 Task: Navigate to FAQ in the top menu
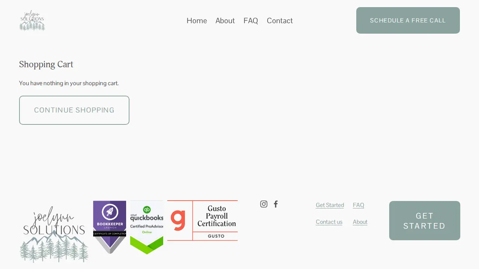point(251,21)
